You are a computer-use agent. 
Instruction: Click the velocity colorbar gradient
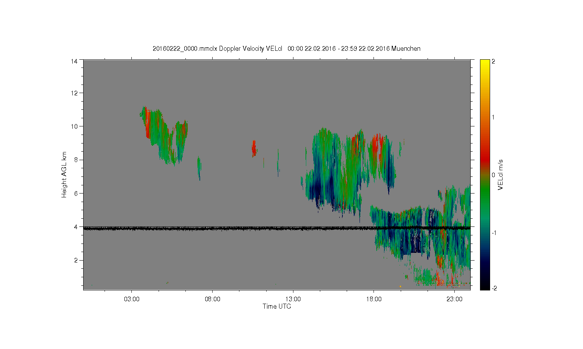tap(485, 174)
